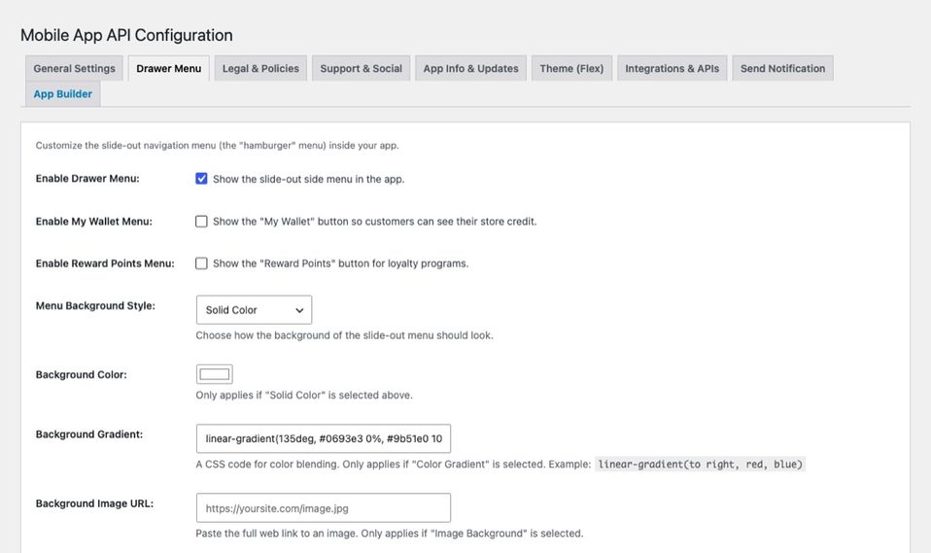Open the Background Color picker swatch
Viewport: 931px width, 553px height.
[x=215, y=374]
